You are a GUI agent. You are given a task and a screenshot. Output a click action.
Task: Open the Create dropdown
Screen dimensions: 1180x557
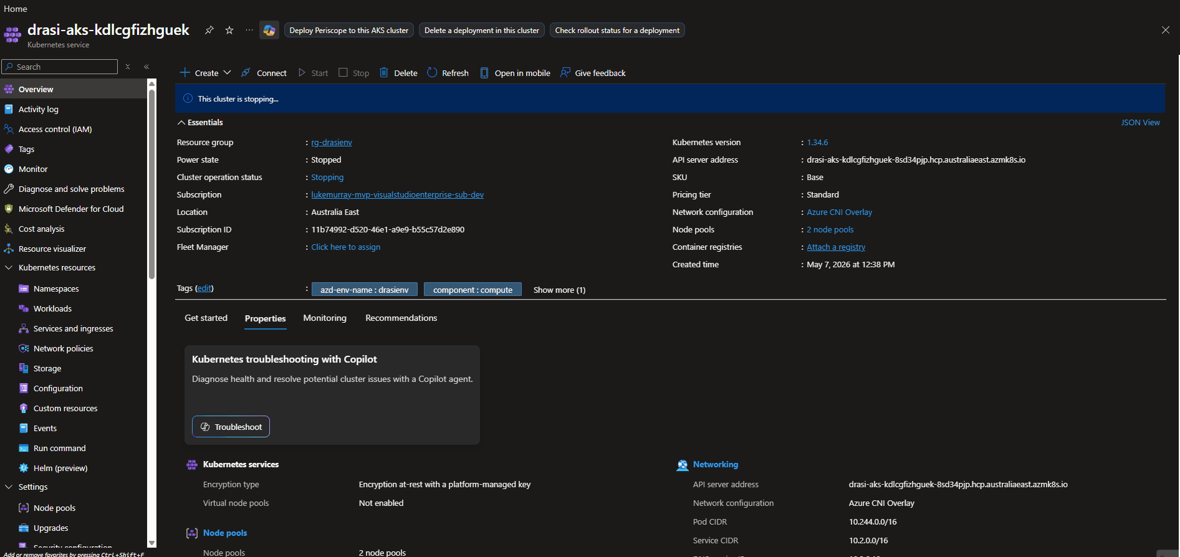[205, 73]
